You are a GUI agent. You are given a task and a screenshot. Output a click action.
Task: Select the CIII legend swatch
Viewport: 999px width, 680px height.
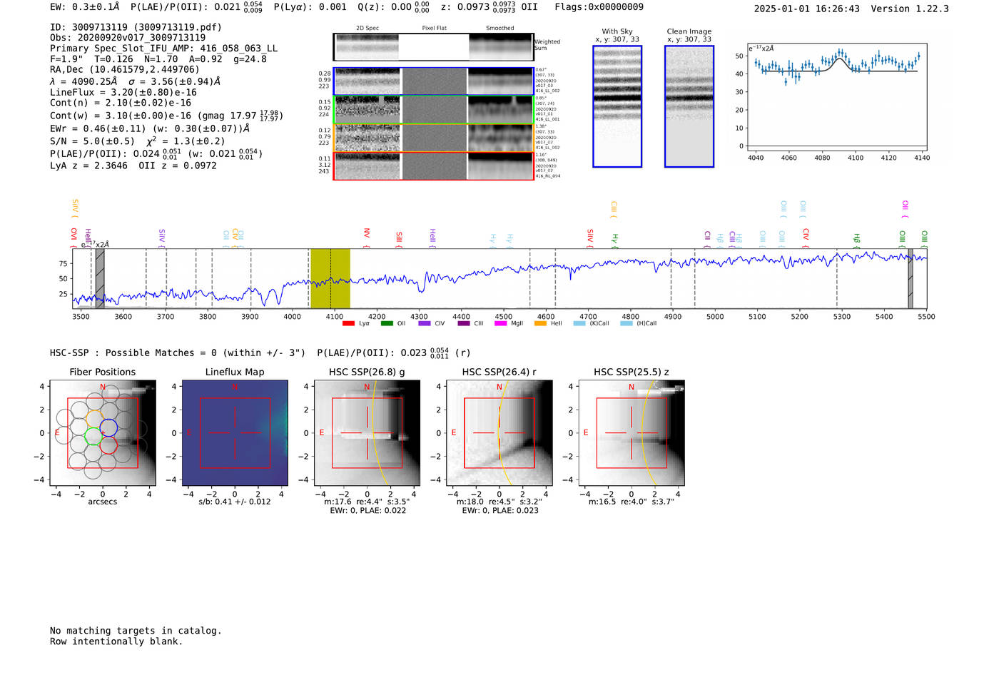tap(464, 323)
